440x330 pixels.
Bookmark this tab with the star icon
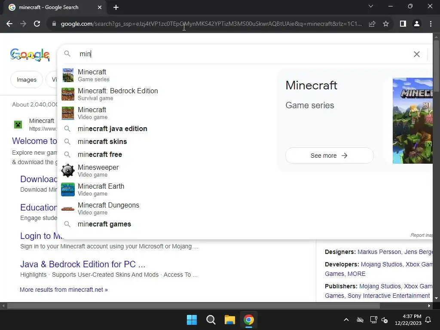[386, 24]
